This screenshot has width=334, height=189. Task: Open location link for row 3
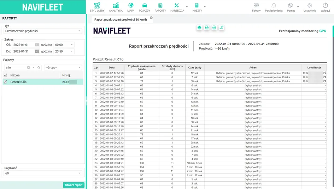[x=324, y=81]
